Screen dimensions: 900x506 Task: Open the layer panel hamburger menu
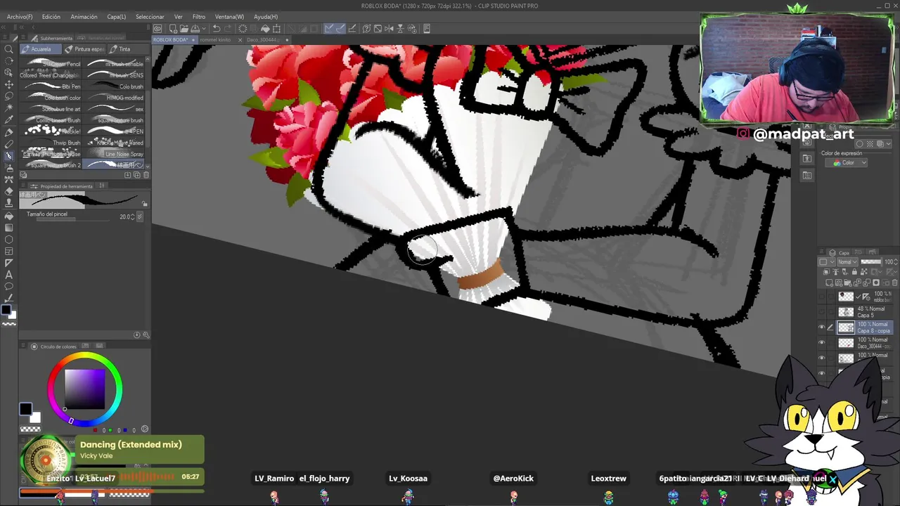coord(821,252)
